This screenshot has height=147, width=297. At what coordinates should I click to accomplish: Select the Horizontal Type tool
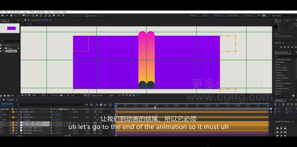point(41,16)
